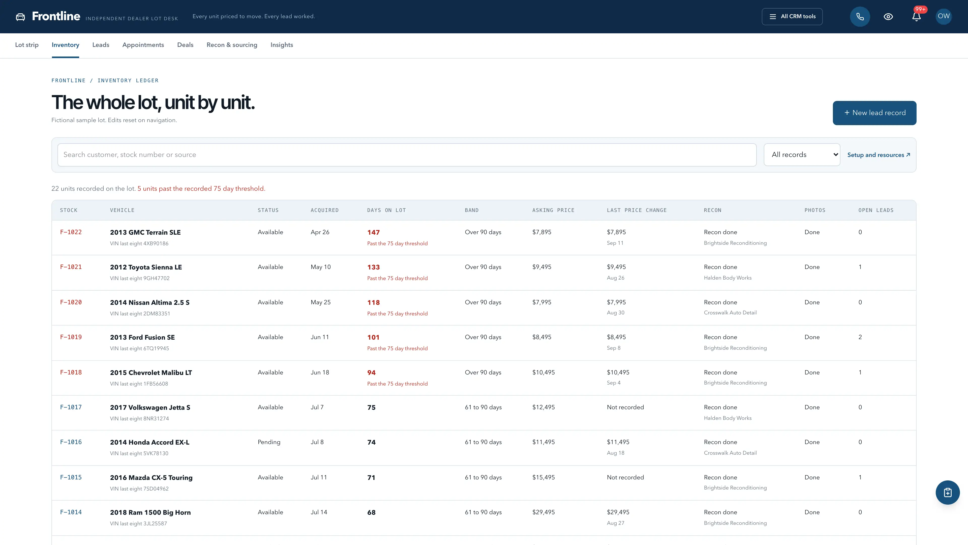Select 2012 Toyota Sienna LE vehicle name
The image size is (968, 545).
click(x=146, y=267)
